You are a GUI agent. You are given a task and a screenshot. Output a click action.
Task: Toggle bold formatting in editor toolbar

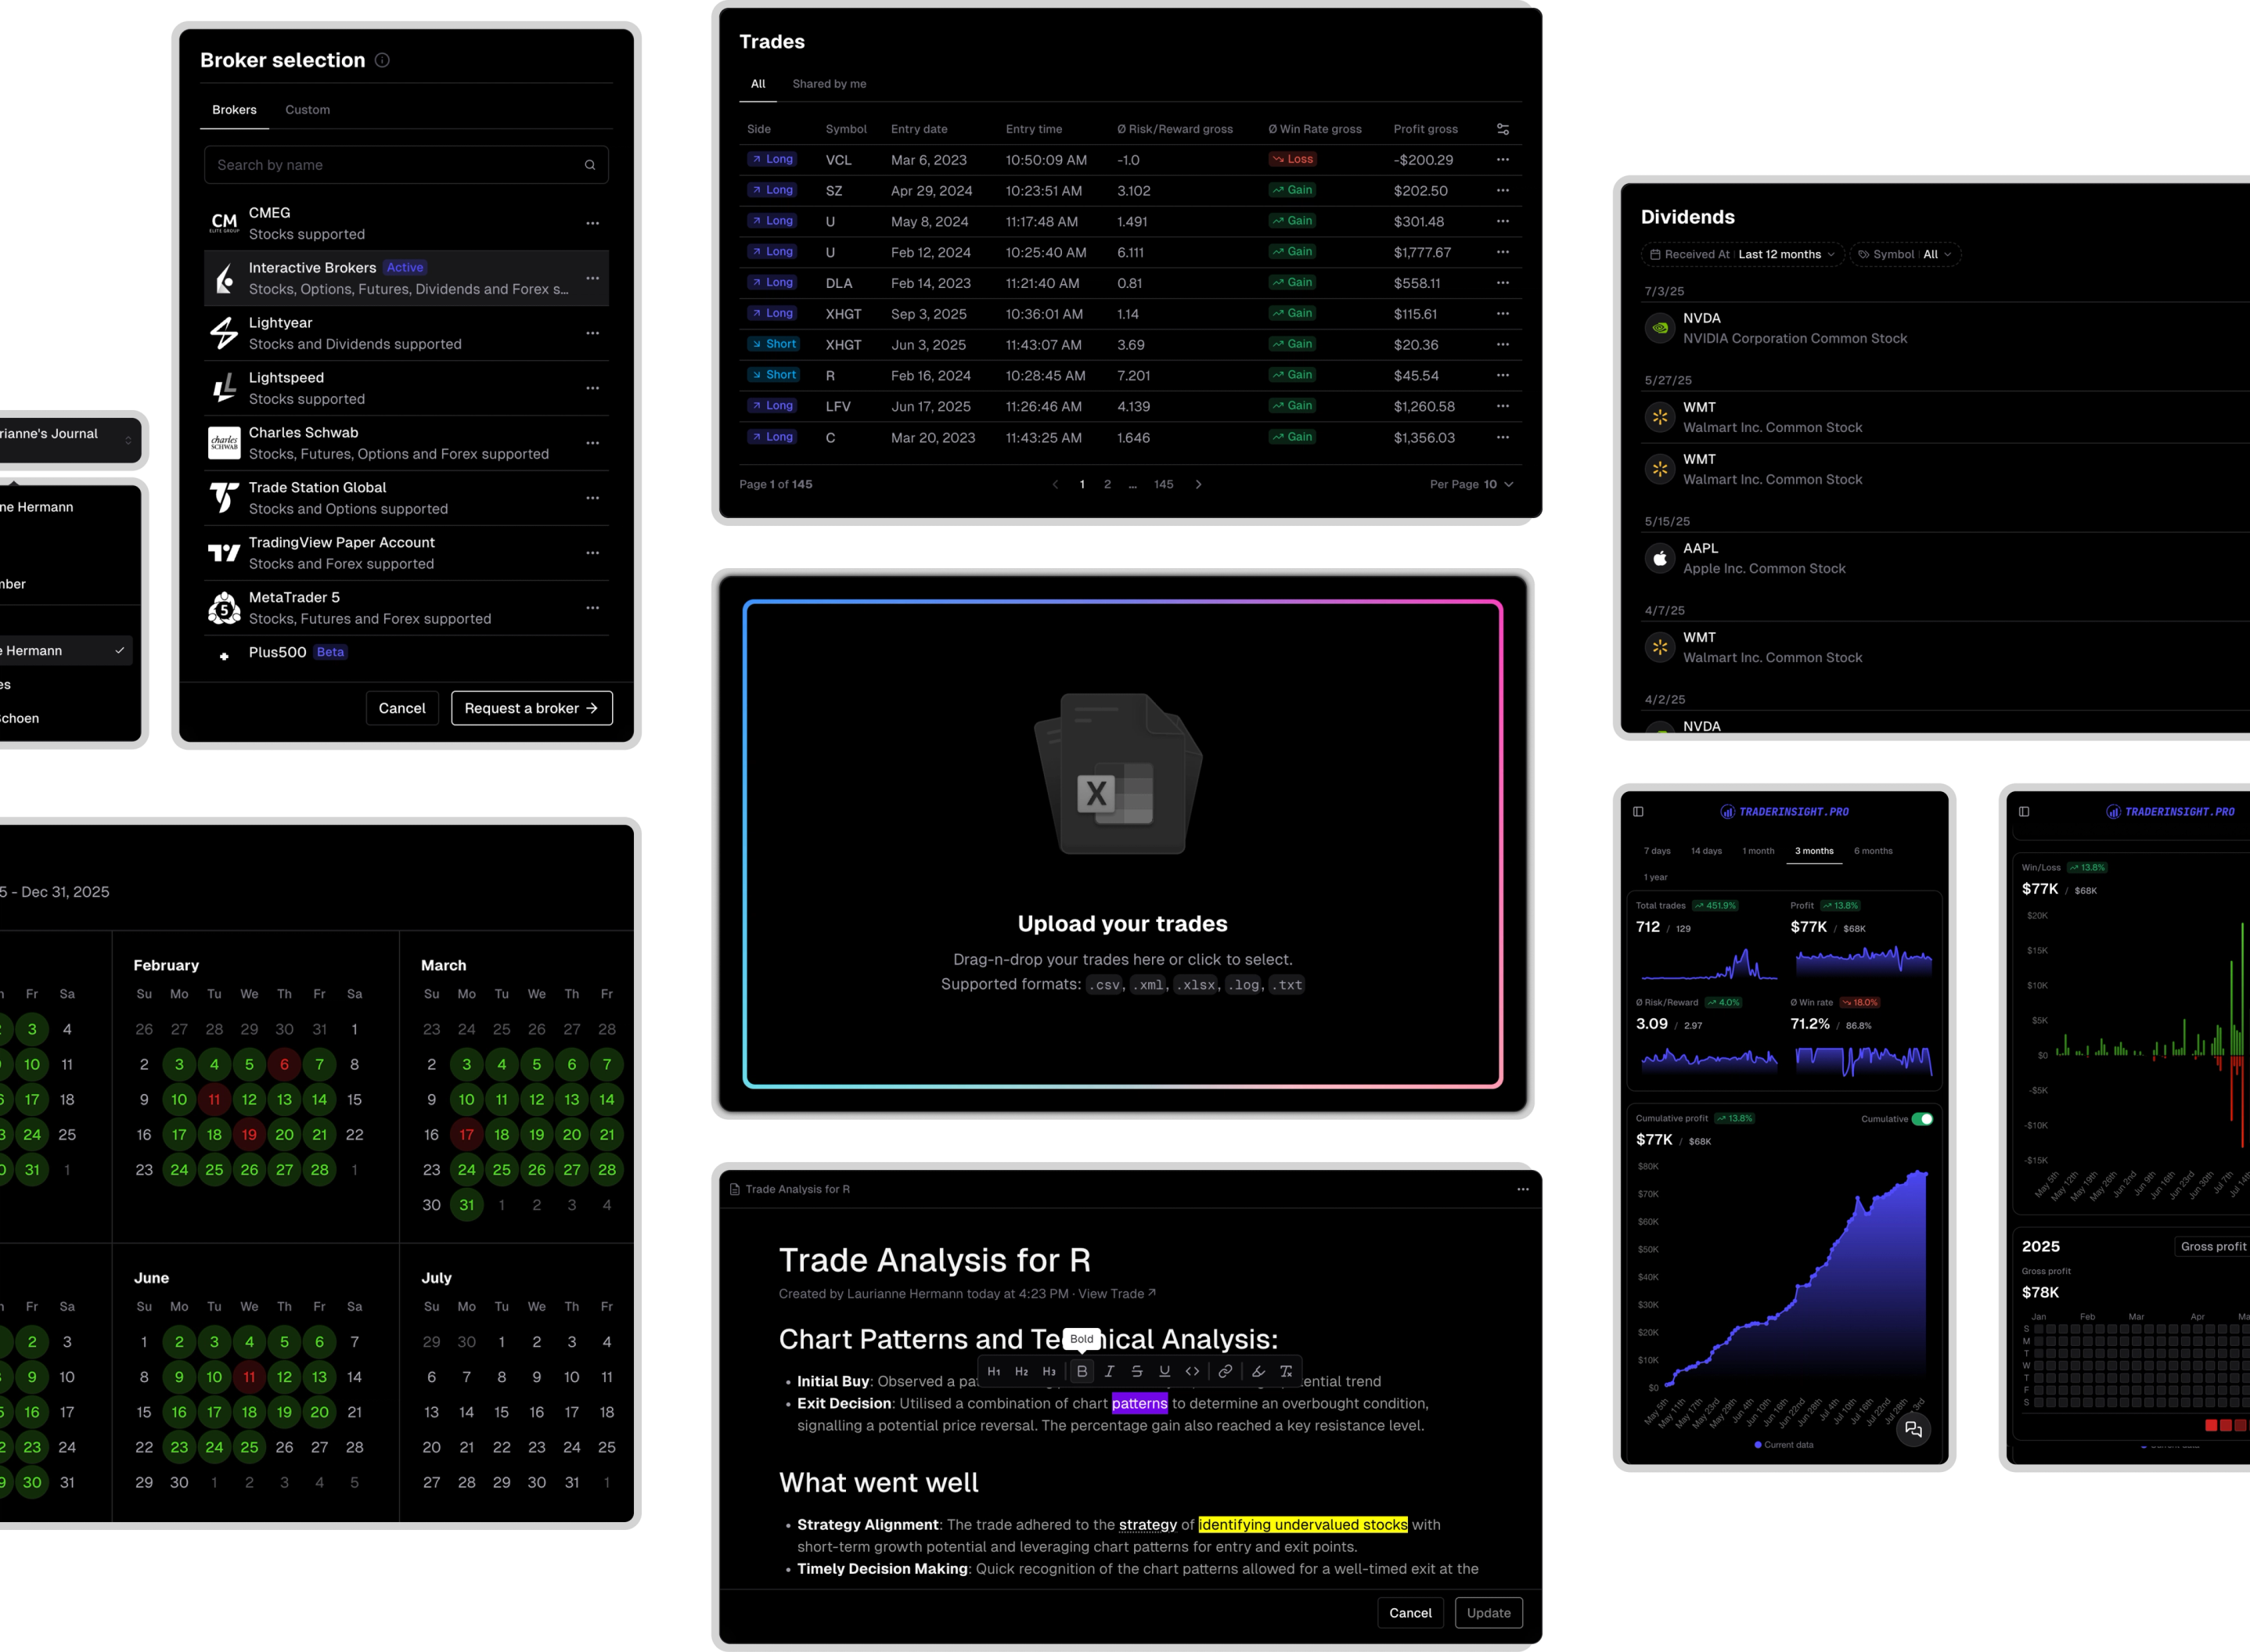(1081, 1372)
